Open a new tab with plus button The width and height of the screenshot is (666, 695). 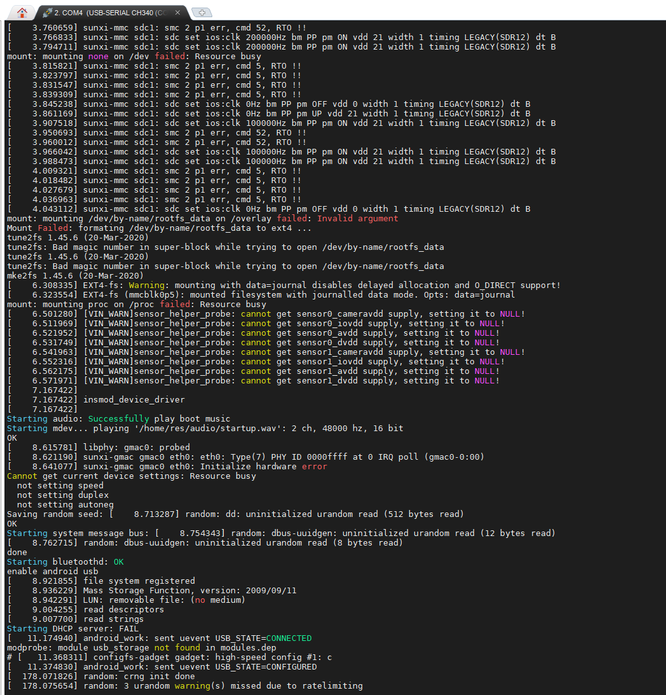point(201,13)
